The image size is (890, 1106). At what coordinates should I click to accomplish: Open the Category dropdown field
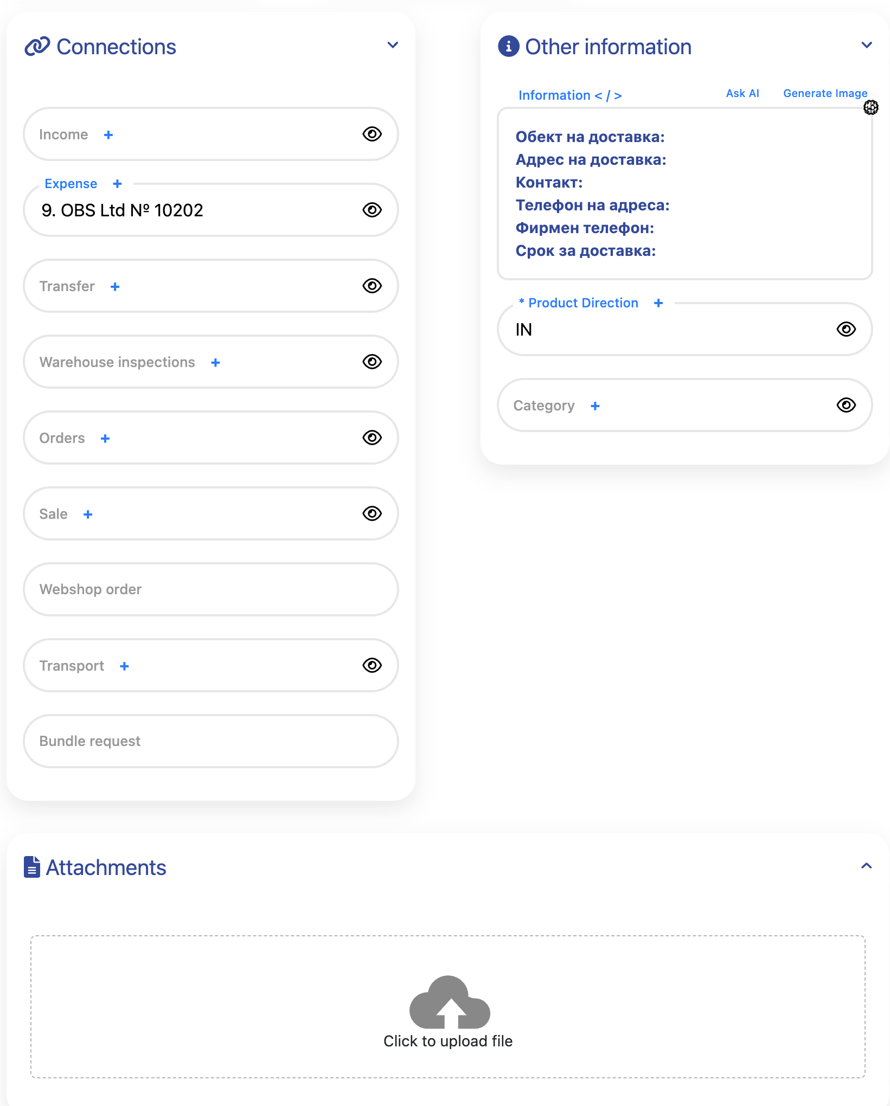[705, 405]
